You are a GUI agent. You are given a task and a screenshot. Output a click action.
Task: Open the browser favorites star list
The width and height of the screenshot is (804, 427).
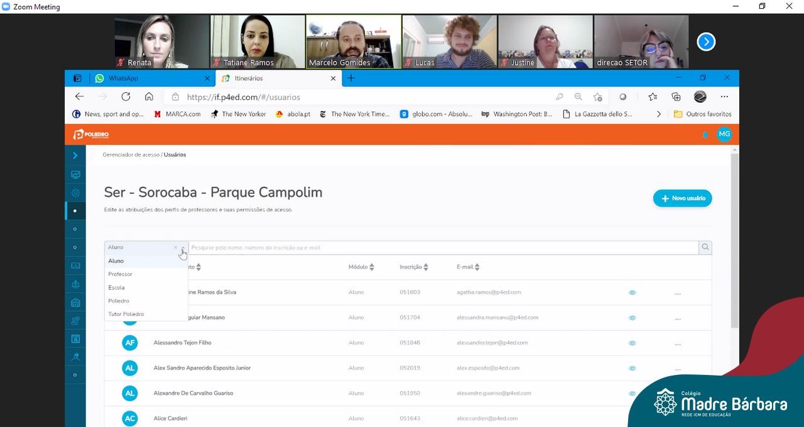pos(653,97)
